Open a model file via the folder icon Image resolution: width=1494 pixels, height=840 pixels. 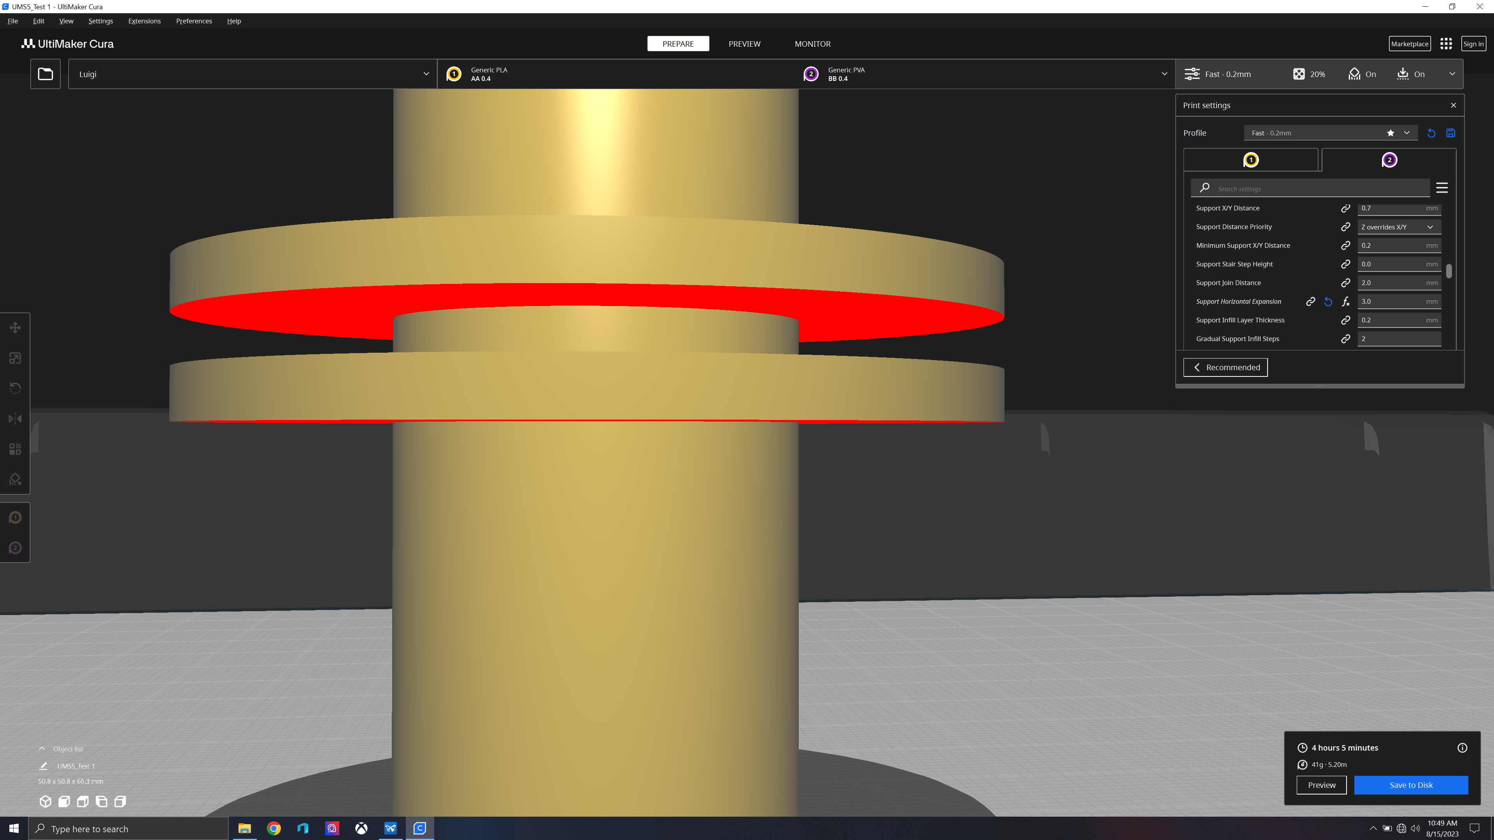[45, 73]
